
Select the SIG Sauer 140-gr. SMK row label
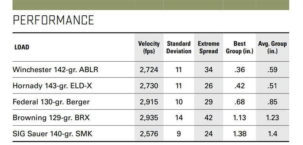tap(53, 134)
